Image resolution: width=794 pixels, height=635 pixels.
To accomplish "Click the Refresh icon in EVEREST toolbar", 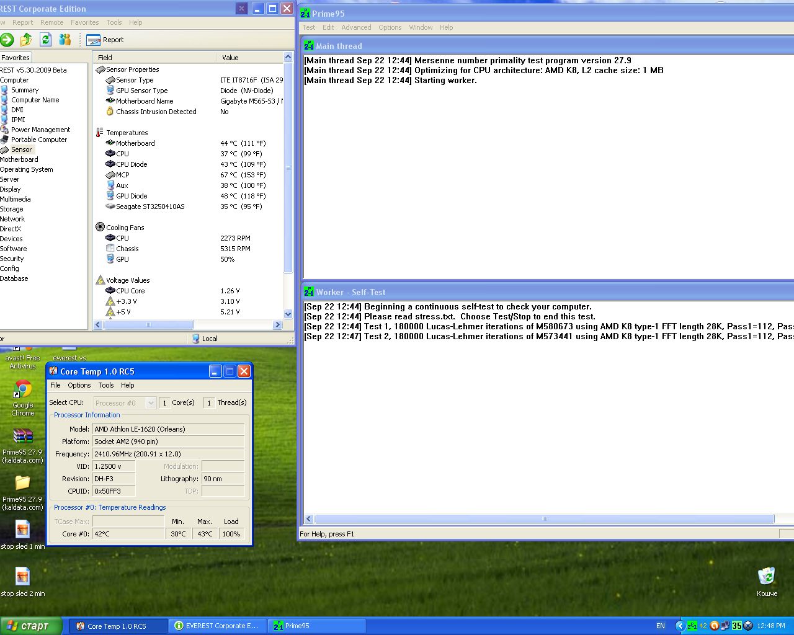I will 45,40.
